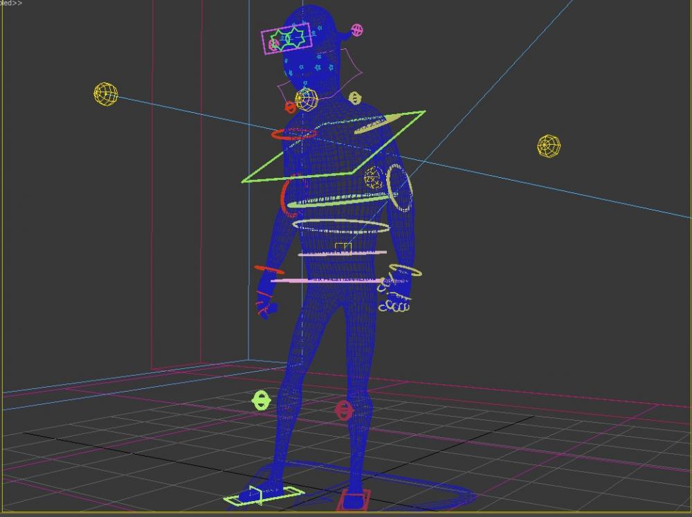Select the yellow wireframe sphere at far left
Screen dimensions: 692x517
coord(106,94)
